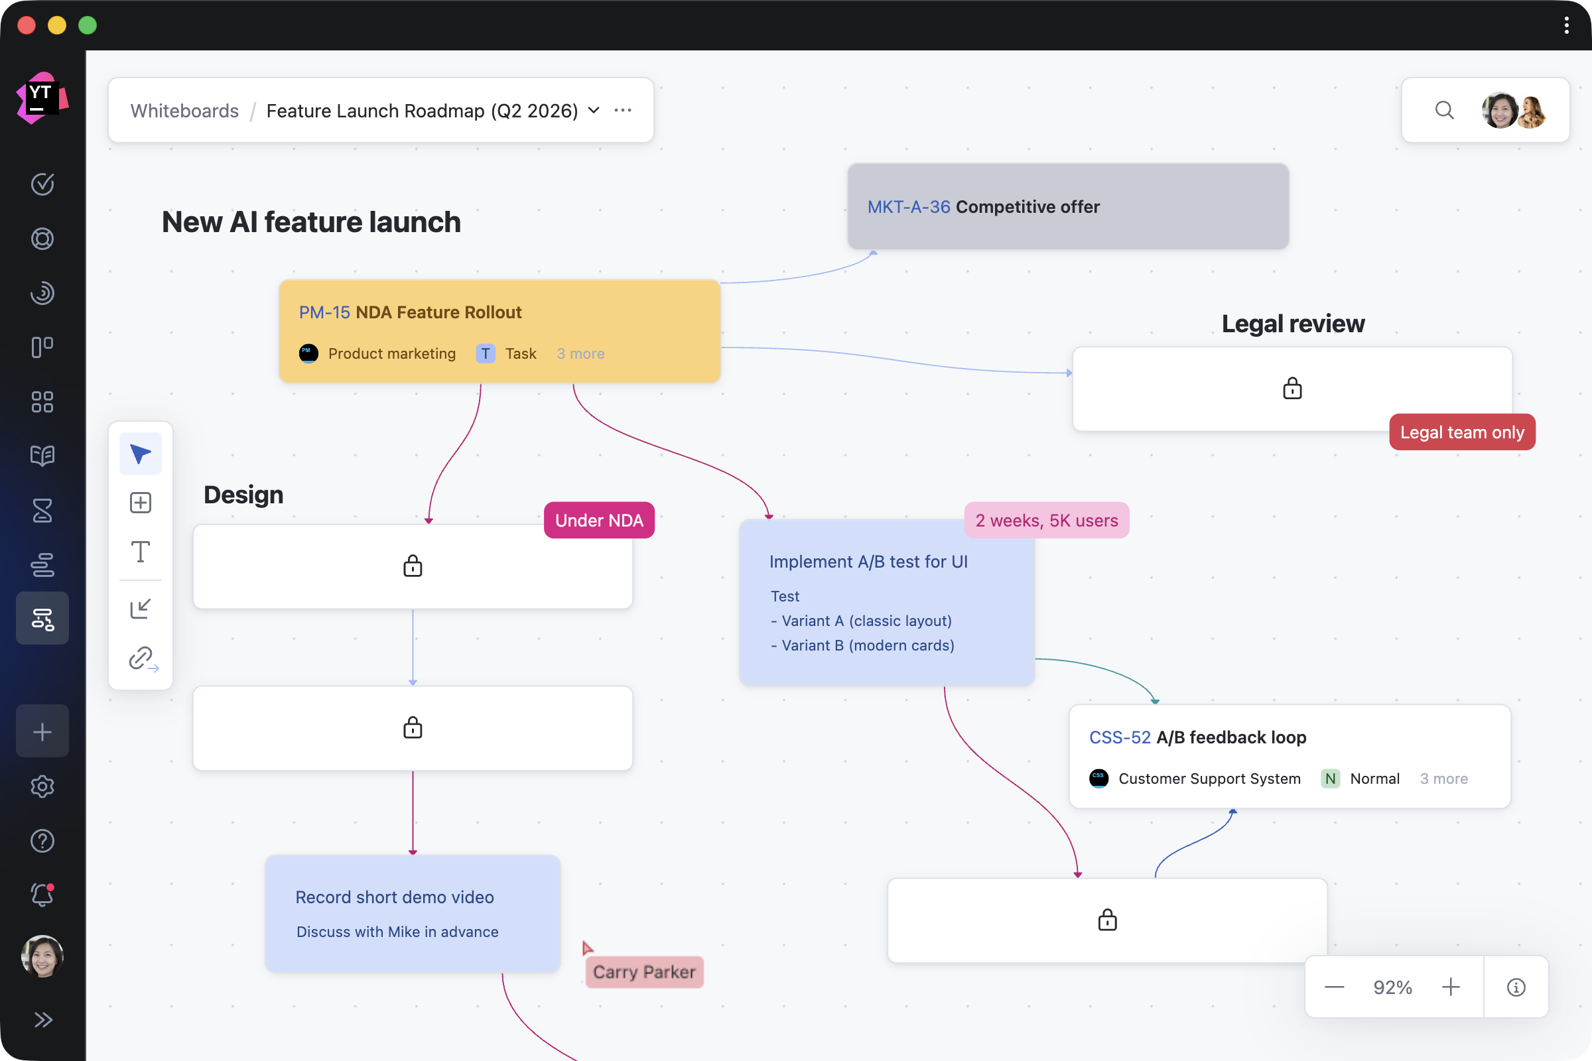Zoom out with the minus button
1592x1061 pixels.
click(x=1333, y=987)
